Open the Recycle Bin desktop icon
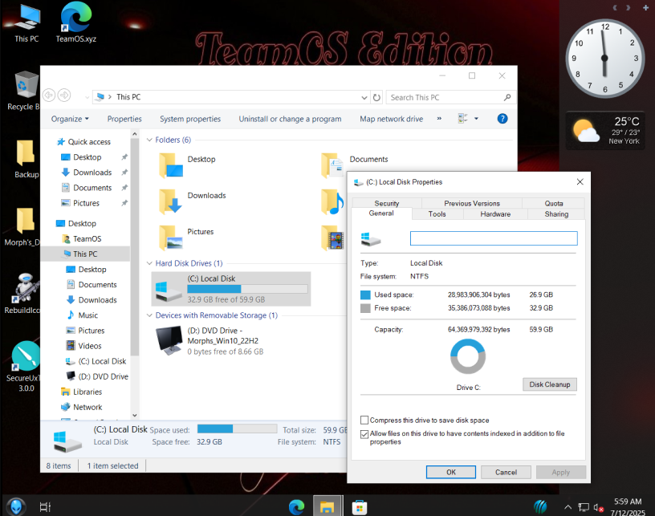 tap(25, 91)
